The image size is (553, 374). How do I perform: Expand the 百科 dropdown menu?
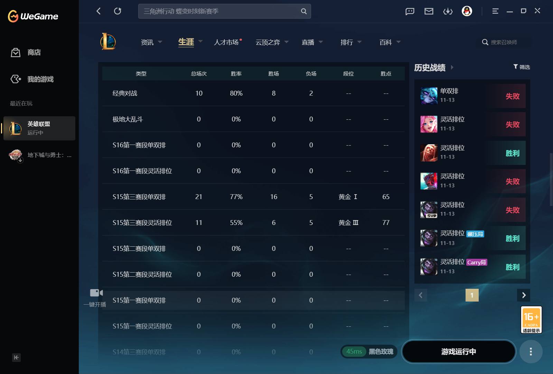point(399,42)
